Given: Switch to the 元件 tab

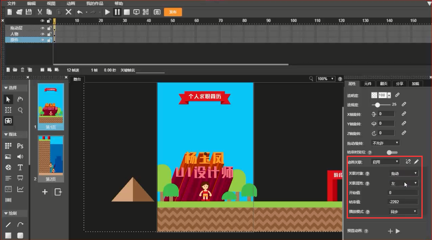Looking at the screenshot, I should pyautogui.click(x=368, y=84).
